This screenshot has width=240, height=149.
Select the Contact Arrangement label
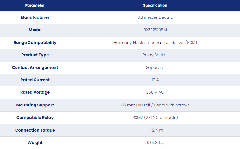(x=35, y=67)
